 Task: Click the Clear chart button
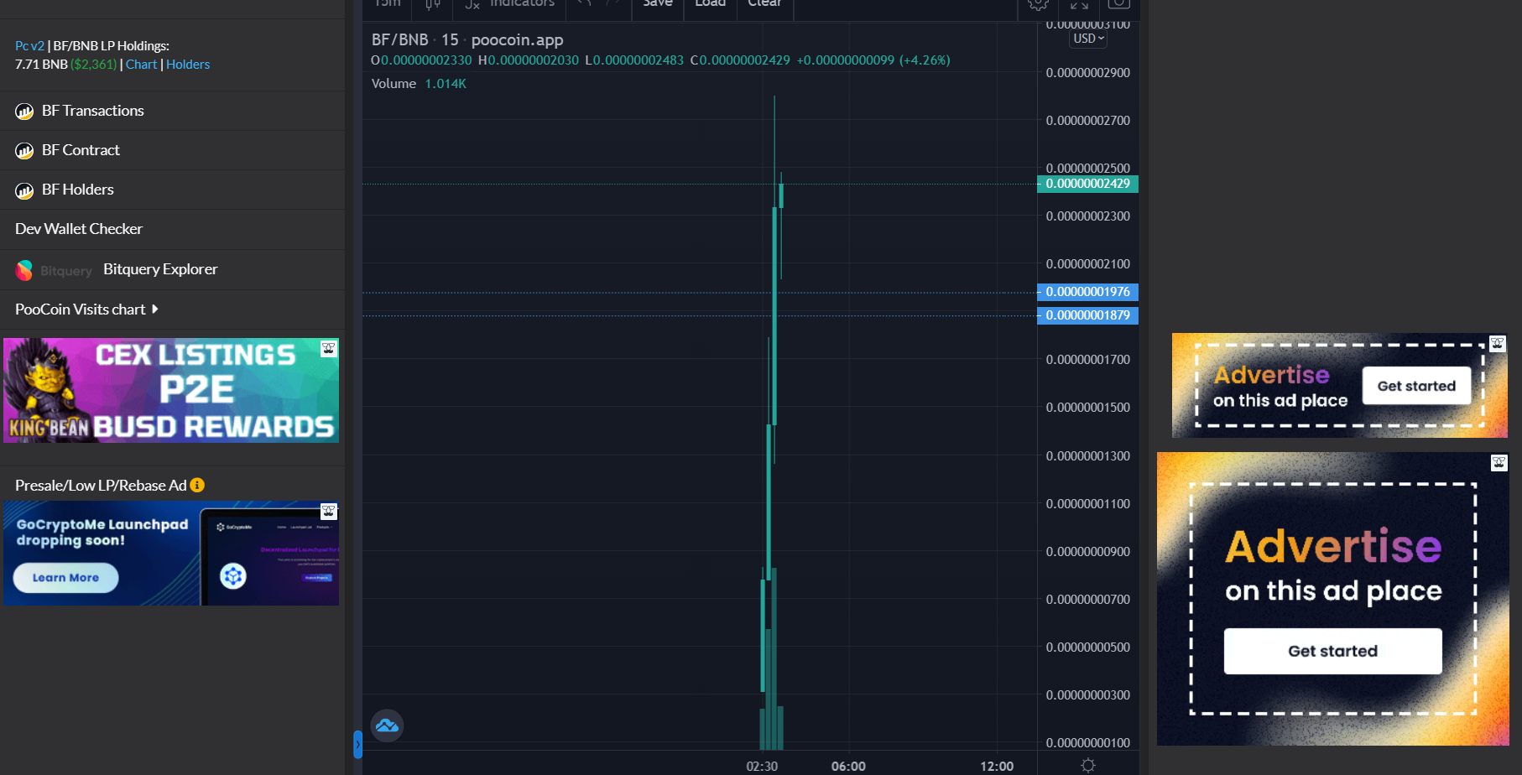click(x=764, y=4)
